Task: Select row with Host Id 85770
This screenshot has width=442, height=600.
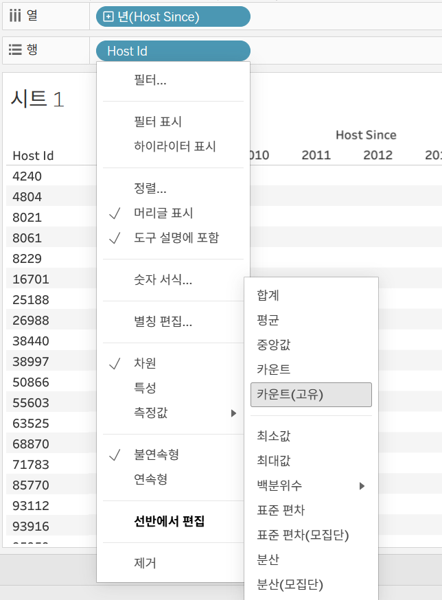Action: tap(31, 485)
